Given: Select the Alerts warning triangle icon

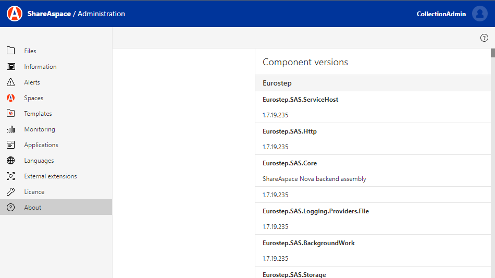Looking at the screenshot, I should coord(10,82).
